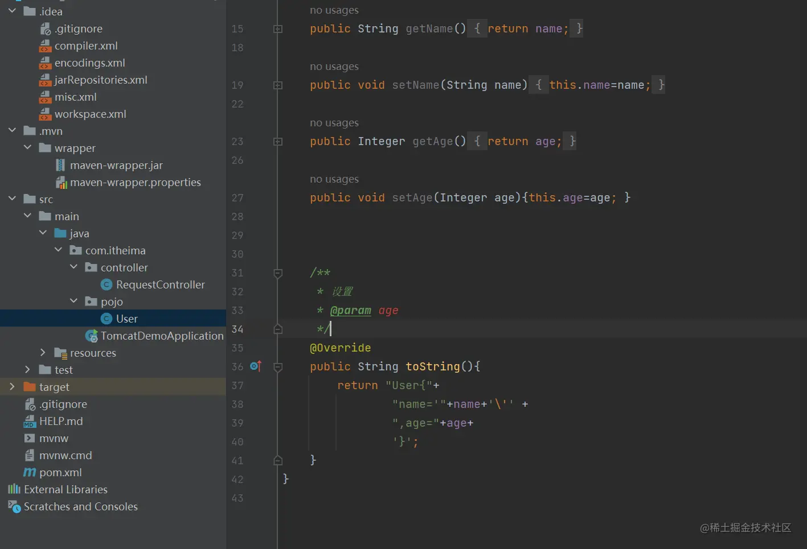Click the pojo package folder icon
The height and width of the screenshot is (549, 807).
coord(91,302)
